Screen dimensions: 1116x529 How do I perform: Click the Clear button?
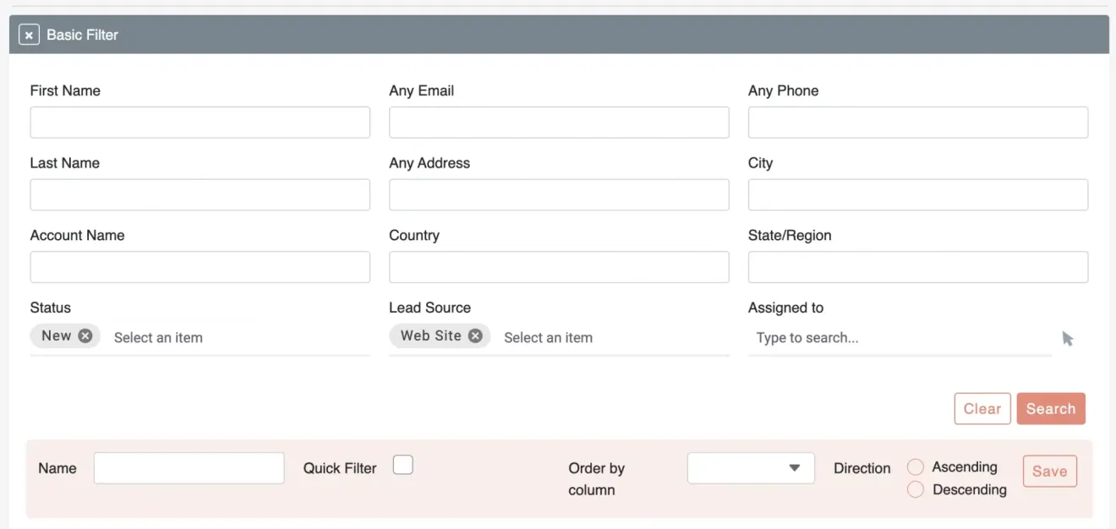pyautogui.click(x=982, y=408)
